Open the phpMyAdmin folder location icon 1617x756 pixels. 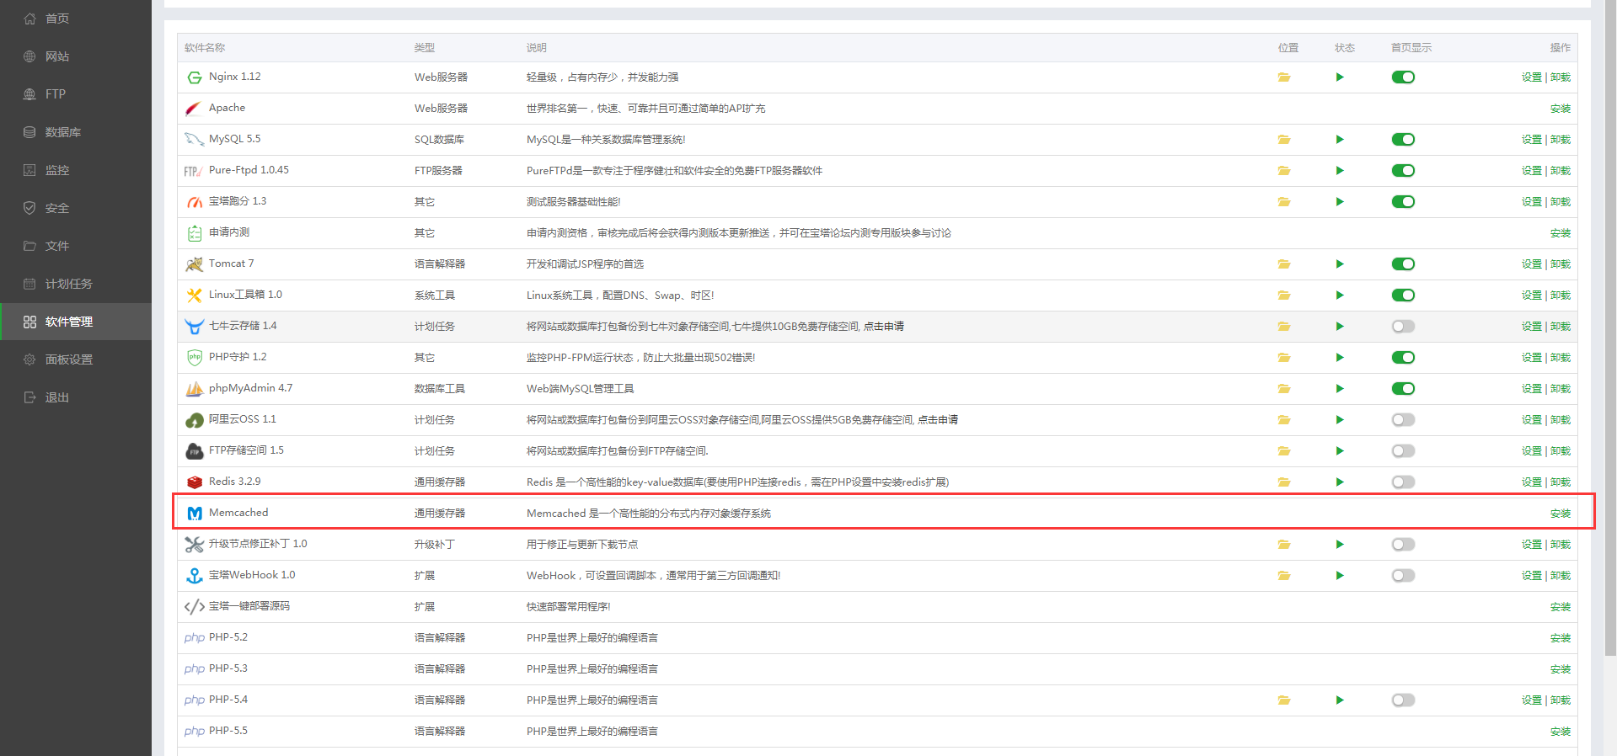pyautogui.click(x=1283, y=389)
